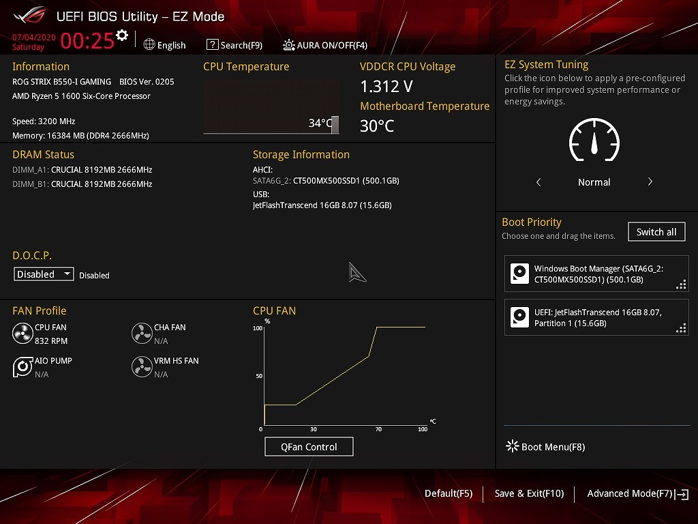Click the CHA FAN icon

click(142, 334)
